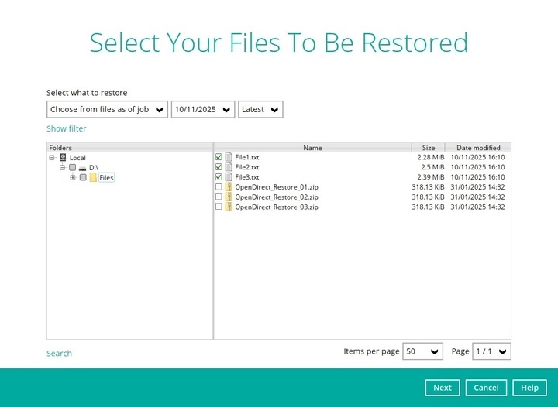Open Help
Image resolution: width=558 pixels, height=407 pixels.
click(529, 388)
